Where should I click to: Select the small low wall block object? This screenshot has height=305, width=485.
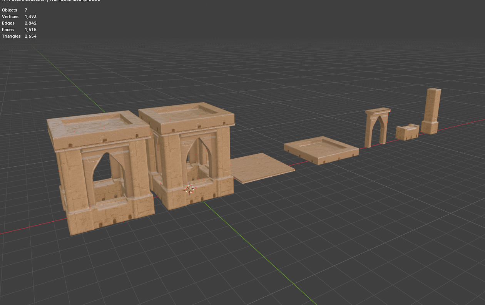click(408, 132)
